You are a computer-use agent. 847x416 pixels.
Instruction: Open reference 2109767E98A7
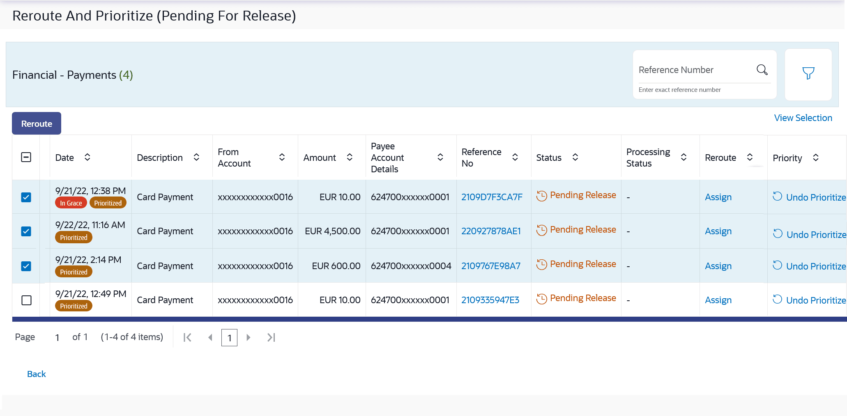(491, 266)
